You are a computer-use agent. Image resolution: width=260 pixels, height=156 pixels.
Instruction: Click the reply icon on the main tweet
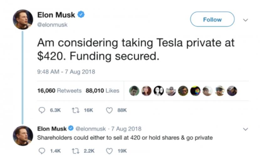tap(42, 110)
